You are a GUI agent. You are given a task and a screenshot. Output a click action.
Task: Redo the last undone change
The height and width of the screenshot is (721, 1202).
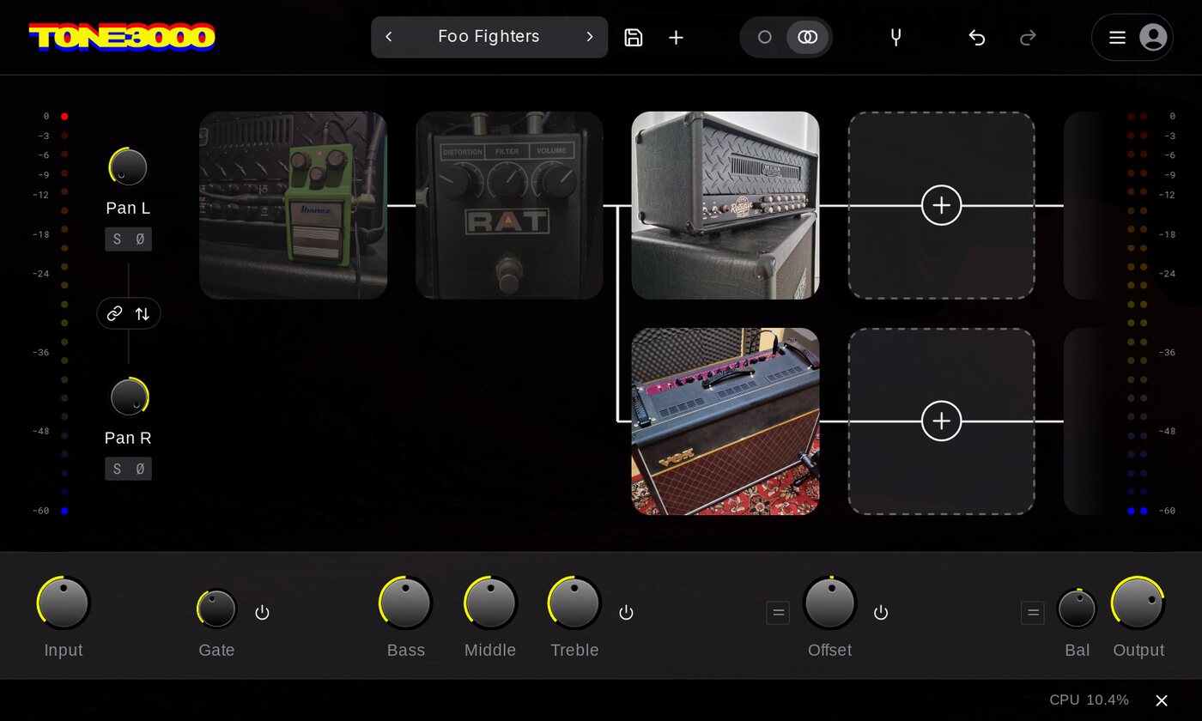pos(1028,37)
